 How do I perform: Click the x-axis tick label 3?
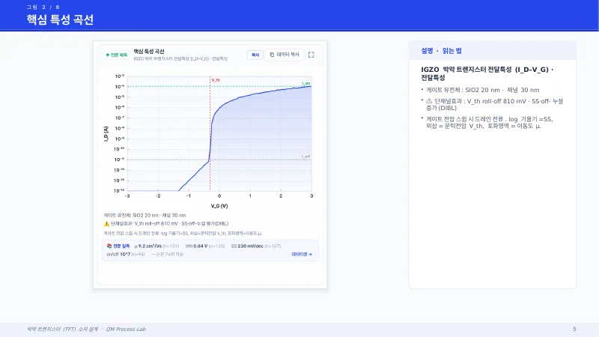(x=311, y=195)
